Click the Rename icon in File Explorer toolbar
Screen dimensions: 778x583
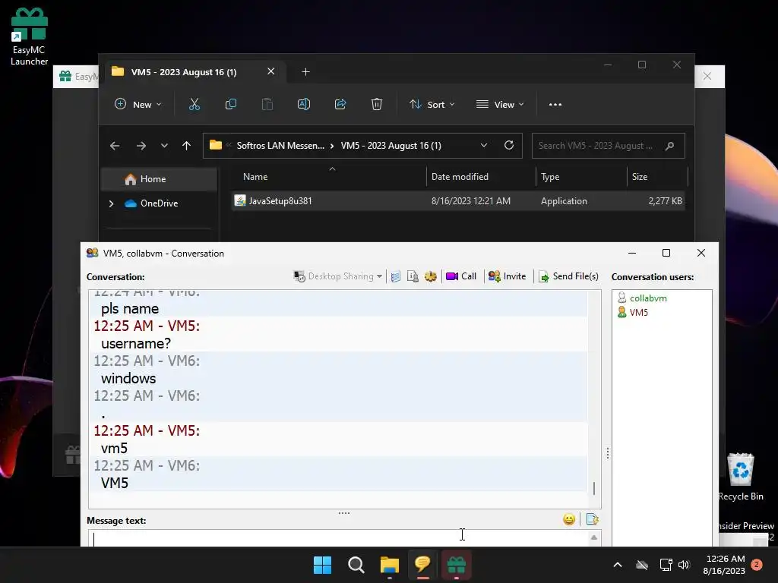pos(304,104)
